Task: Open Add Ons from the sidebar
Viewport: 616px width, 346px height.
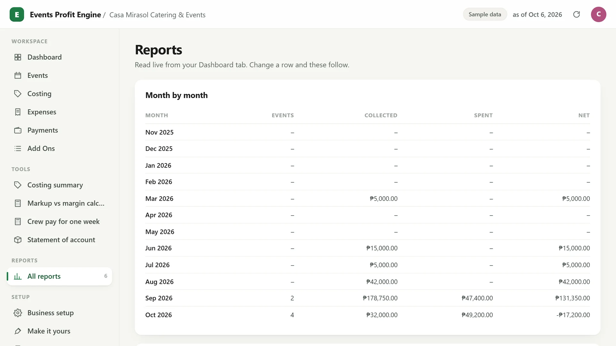Action: click(x=59, y=148)
